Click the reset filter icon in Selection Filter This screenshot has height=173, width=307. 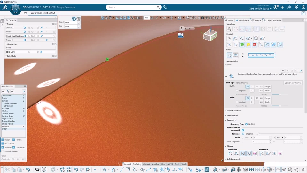click(x=24, y=91)
